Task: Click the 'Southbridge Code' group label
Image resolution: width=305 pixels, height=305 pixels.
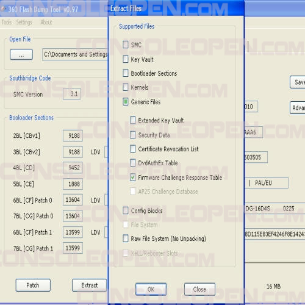Action: [x=30, y=78]
